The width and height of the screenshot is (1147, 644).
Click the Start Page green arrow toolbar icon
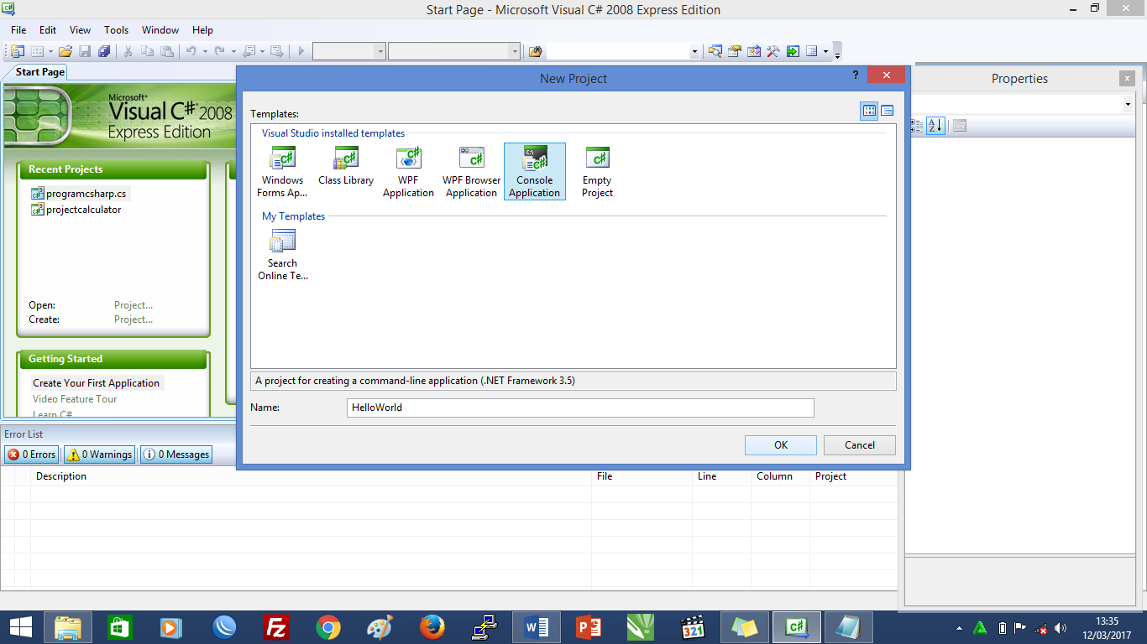tap(793, 51)
